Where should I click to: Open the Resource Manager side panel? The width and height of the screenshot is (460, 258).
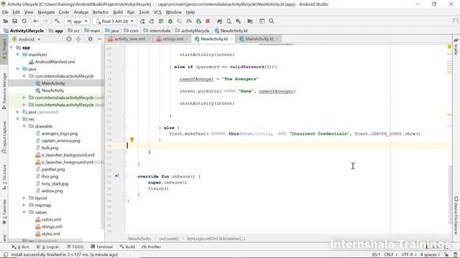click(x=4, y=91)
